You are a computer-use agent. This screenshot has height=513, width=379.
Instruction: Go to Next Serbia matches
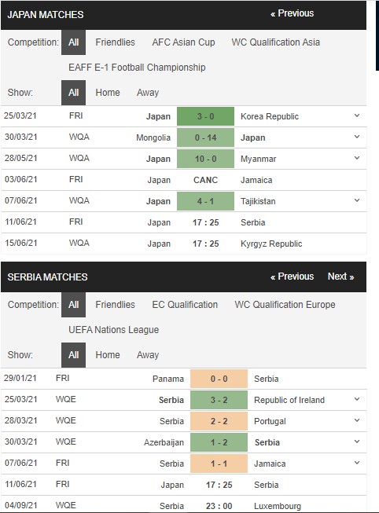pos(340,277)
